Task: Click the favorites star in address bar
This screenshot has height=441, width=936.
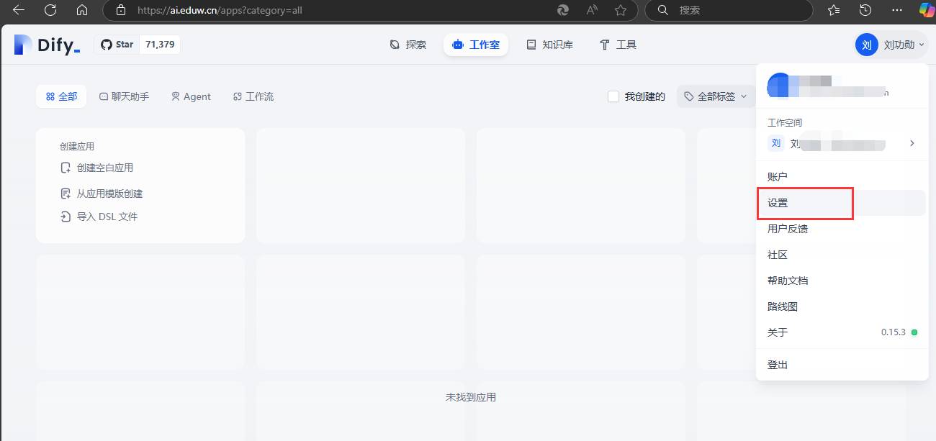Action: coord(620,10)
